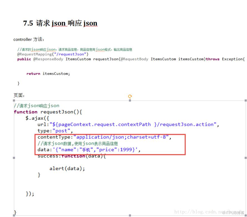Select the "页面:" label
The height and width of the screenshot is (217, 247).
(x=19, y=95)
